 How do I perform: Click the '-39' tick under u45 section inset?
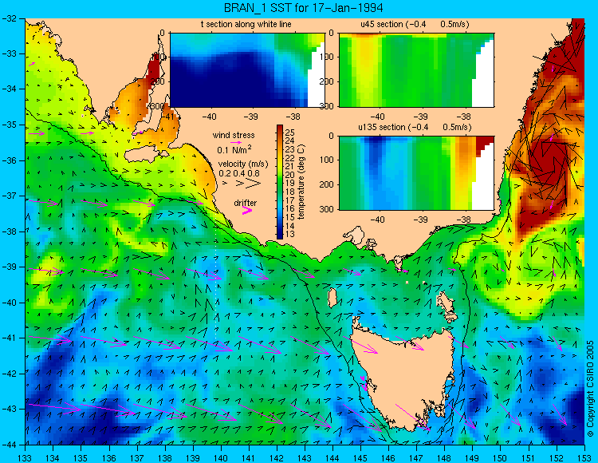click(x=421, y=117)
